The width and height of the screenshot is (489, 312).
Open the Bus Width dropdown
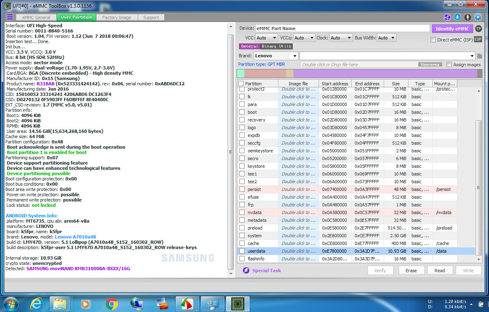click(x=386, y=38)
